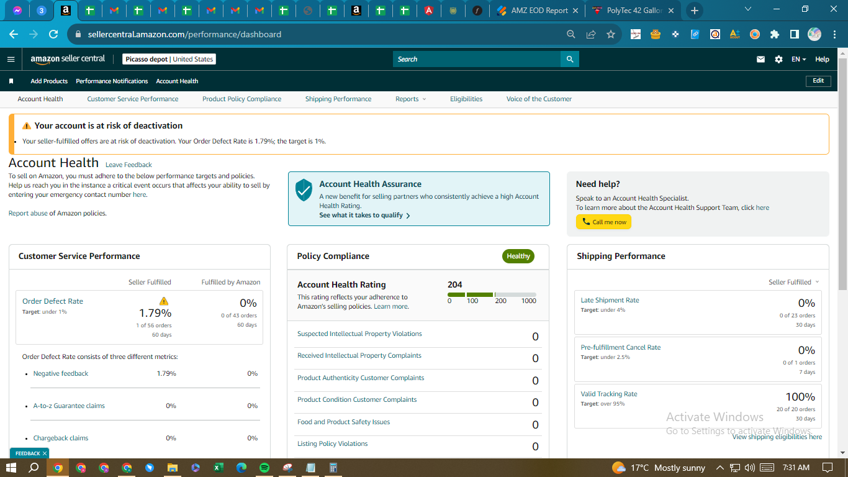
Task: Click the browser zoom magnifier icon in address bar
Action: (x=571, y=34)
